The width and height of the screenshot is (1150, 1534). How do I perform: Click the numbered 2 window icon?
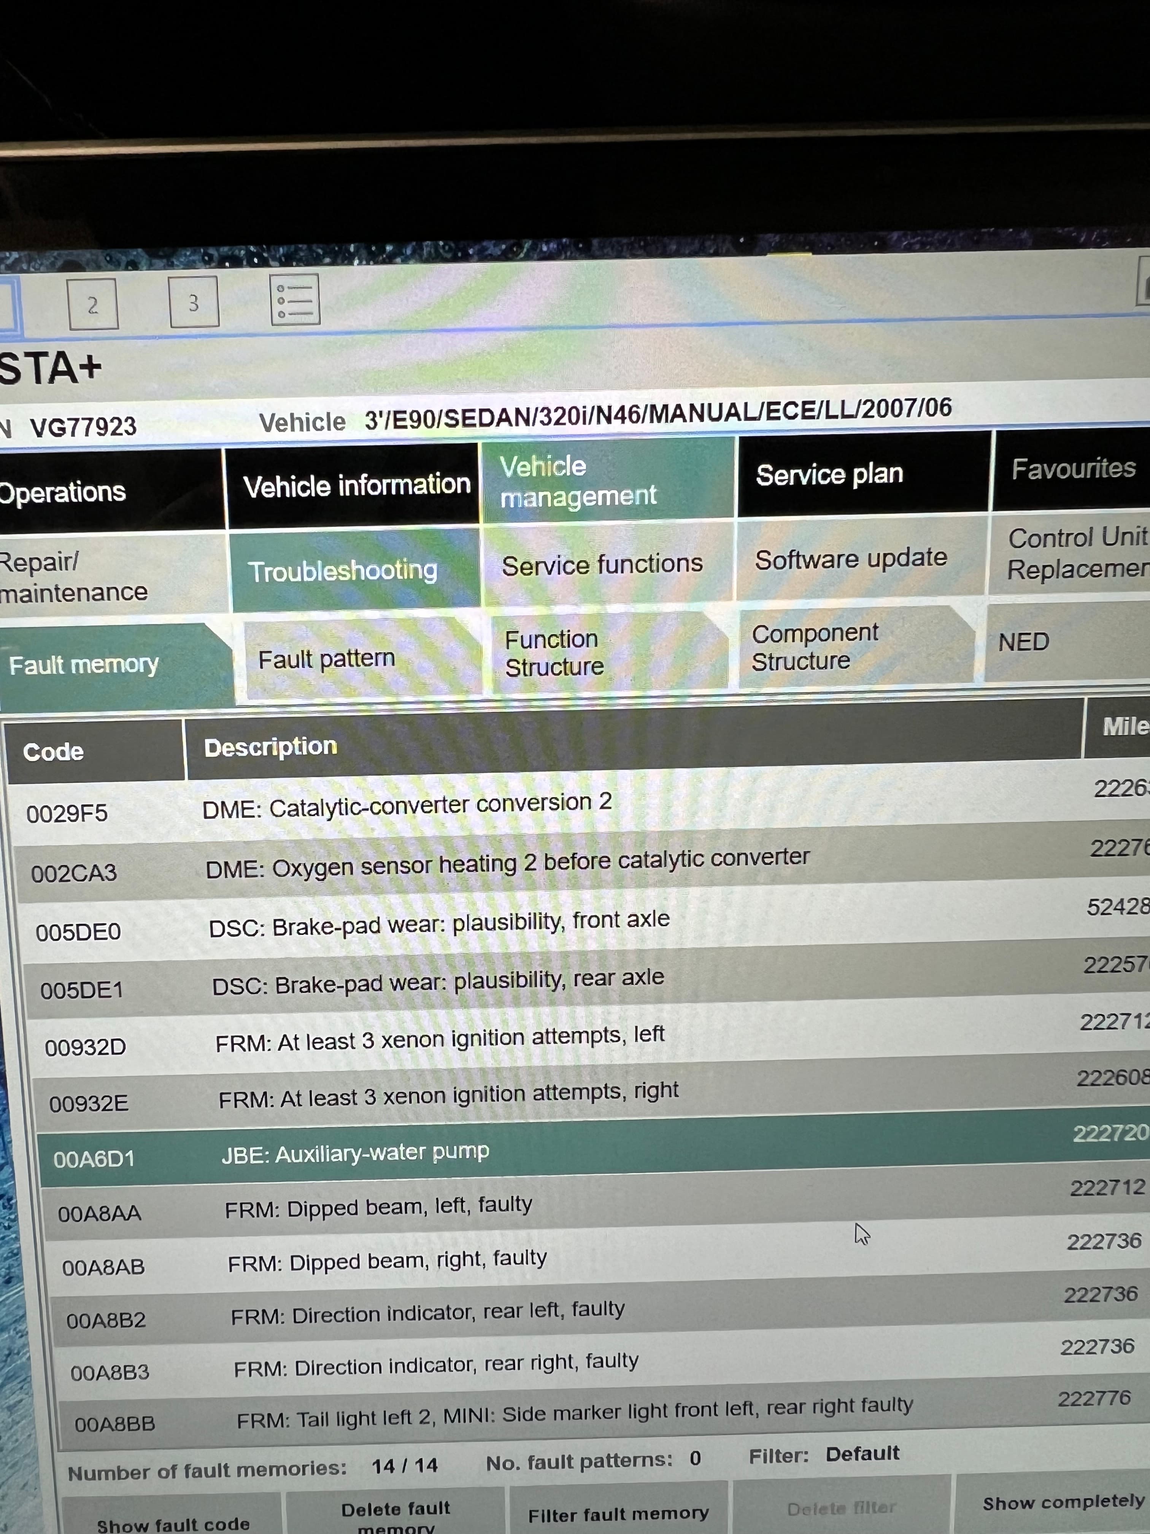pyautogui.click(x=93, y=304)
